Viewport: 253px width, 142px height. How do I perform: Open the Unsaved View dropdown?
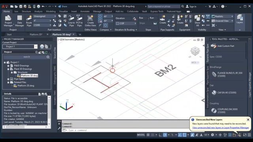tap(223, 21)
